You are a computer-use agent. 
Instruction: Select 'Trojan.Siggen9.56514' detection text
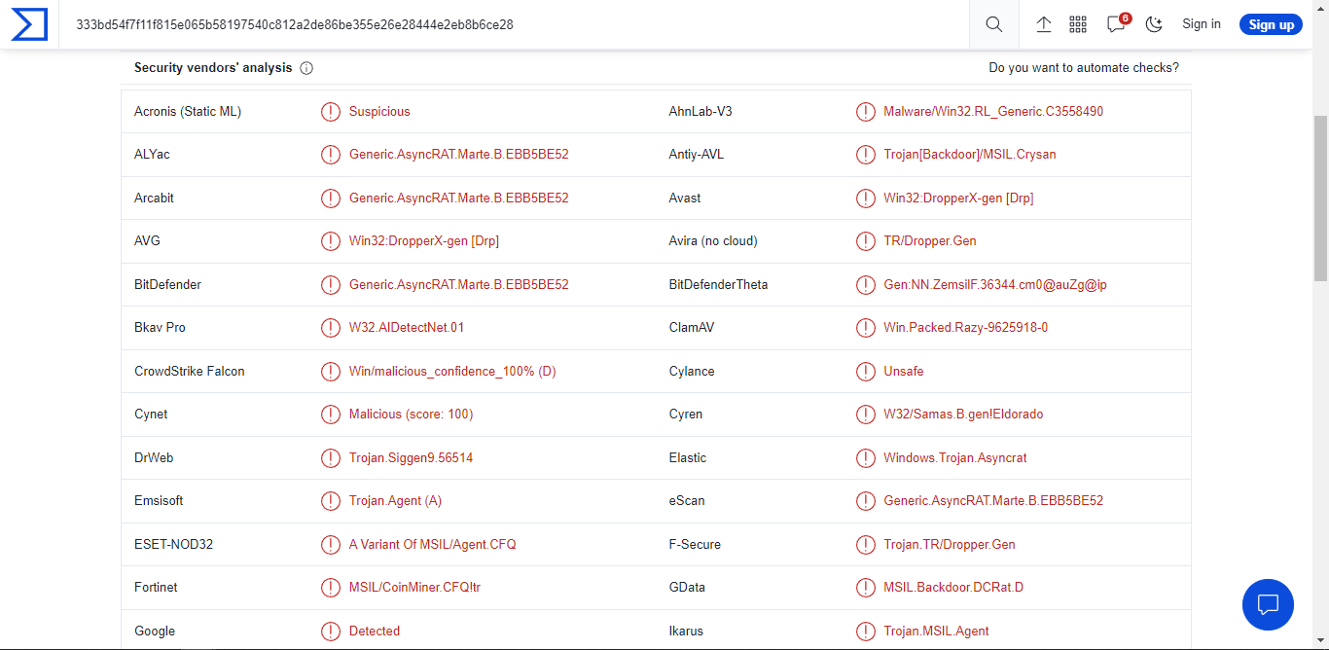pyautogui.click(x=412, y=458)
